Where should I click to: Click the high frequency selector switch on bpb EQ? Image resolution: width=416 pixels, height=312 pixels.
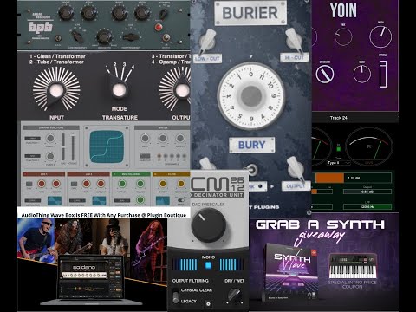(x=131, y=36)
